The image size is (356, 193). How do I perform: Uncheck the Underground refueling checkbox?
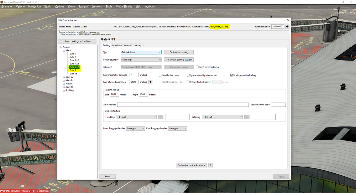[x=232, y=75]
